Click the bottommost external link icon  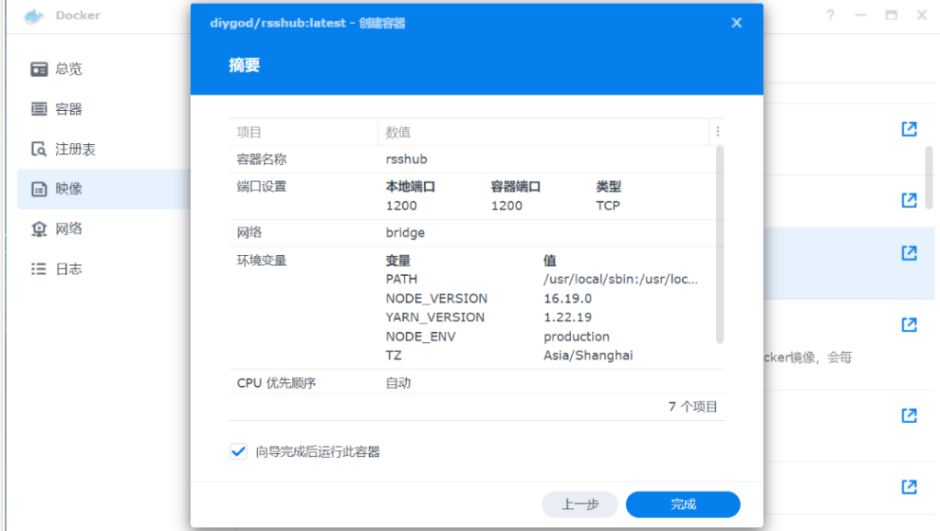pyautogui.click(x=909, y=486)
